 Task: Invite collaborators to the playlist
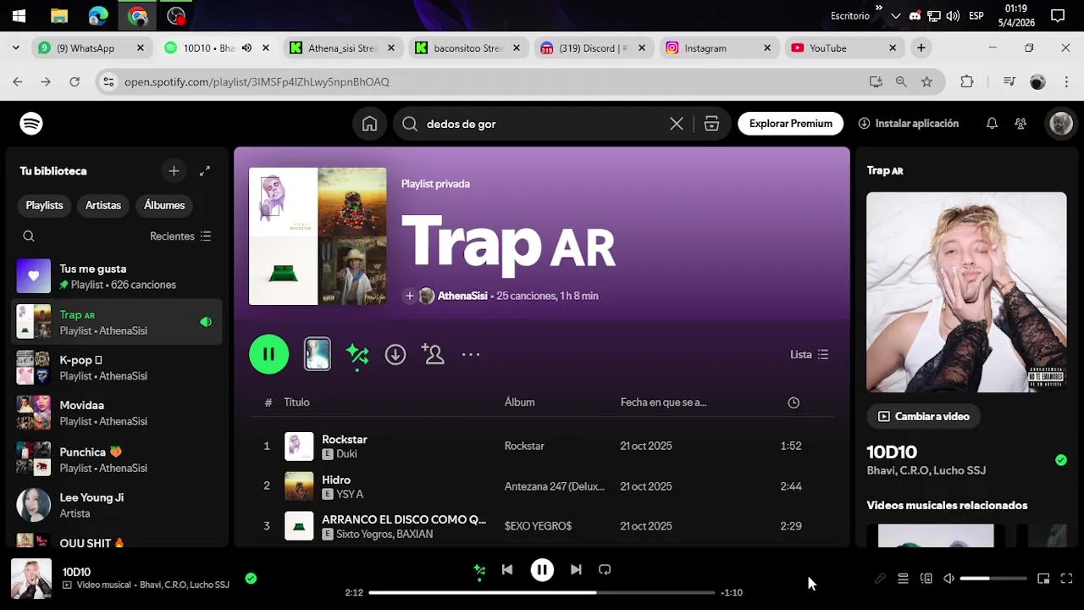click(433, 354)
